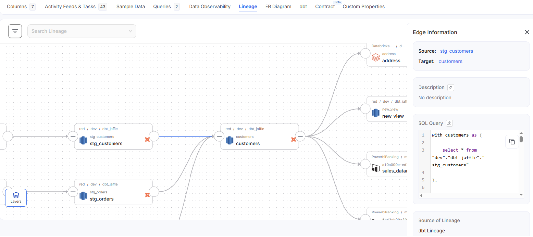Collapse upstream of stg_customers node
Screen dimensions: 533x237
tap(73, 136)
